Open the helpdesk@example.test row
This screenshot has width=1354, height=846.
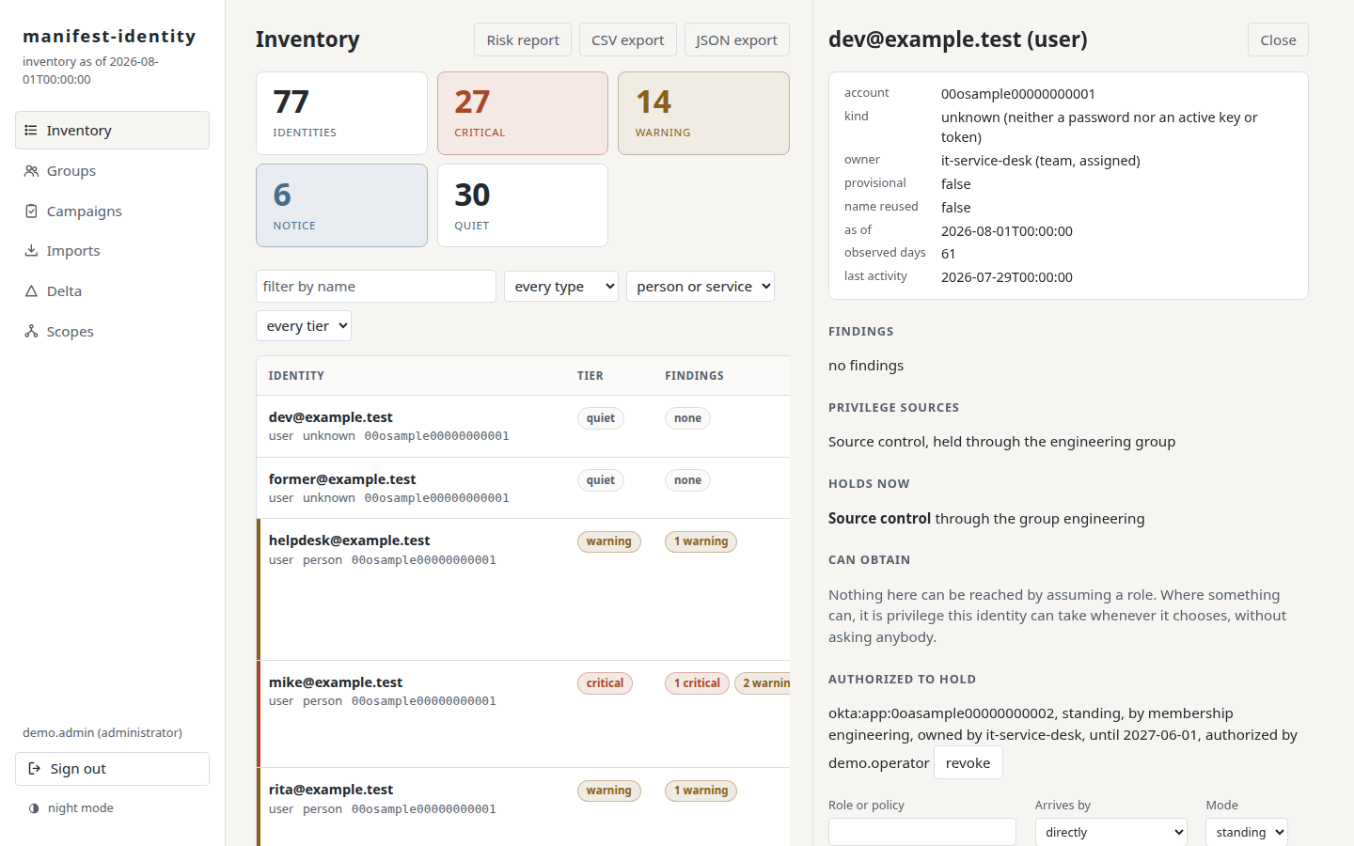[x=523, y=589]
